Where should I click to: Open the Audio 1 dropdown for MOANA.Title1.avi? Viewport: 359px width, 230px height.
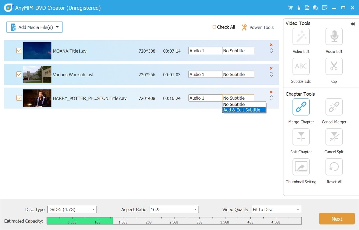pos(205,51)
